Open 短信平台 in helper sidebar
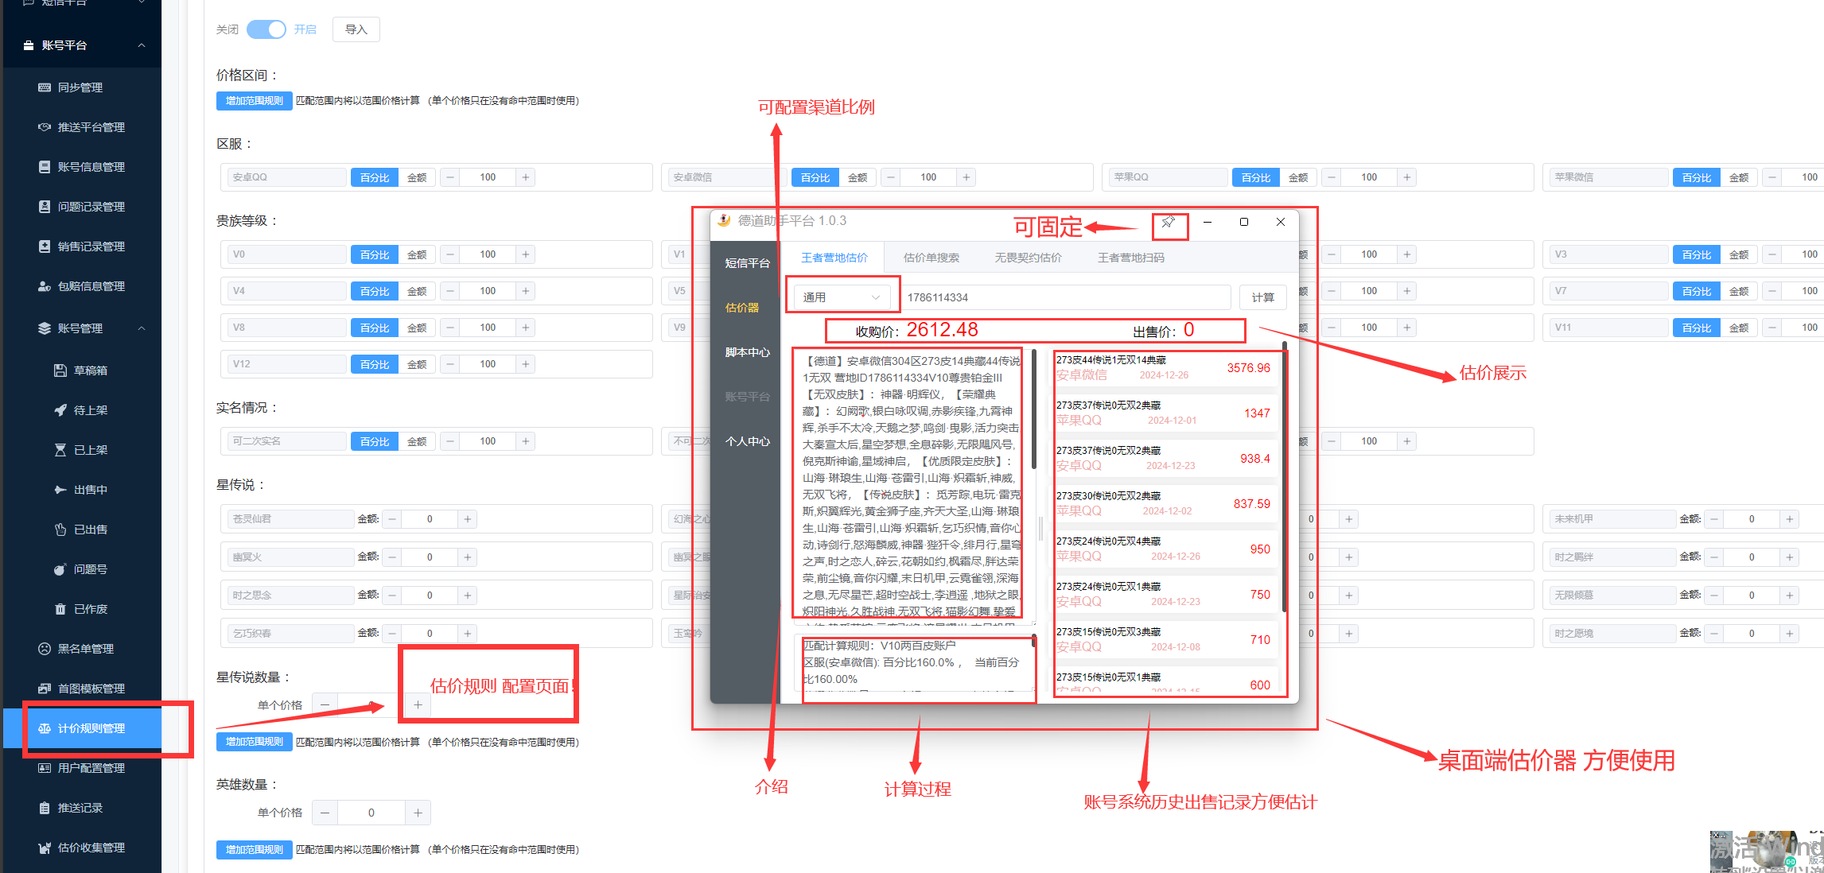This screenshot has height=873, width=1824. (747, 263)
